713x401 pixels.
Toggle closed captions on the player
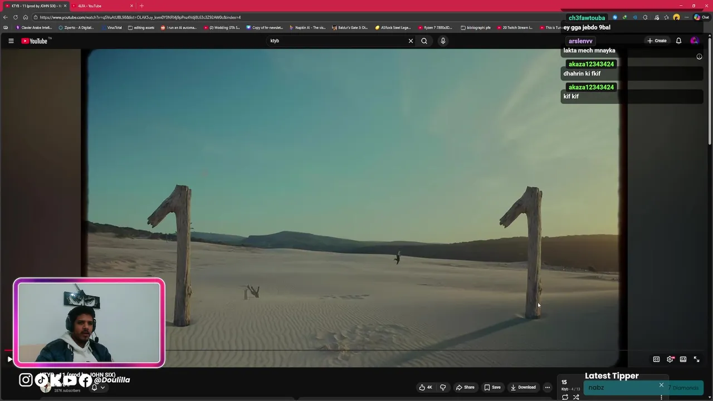click(656, 359)
